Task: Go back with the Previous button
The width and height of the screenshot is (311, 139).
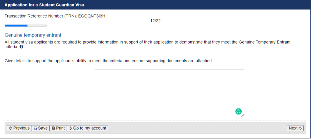Action: 19,128
